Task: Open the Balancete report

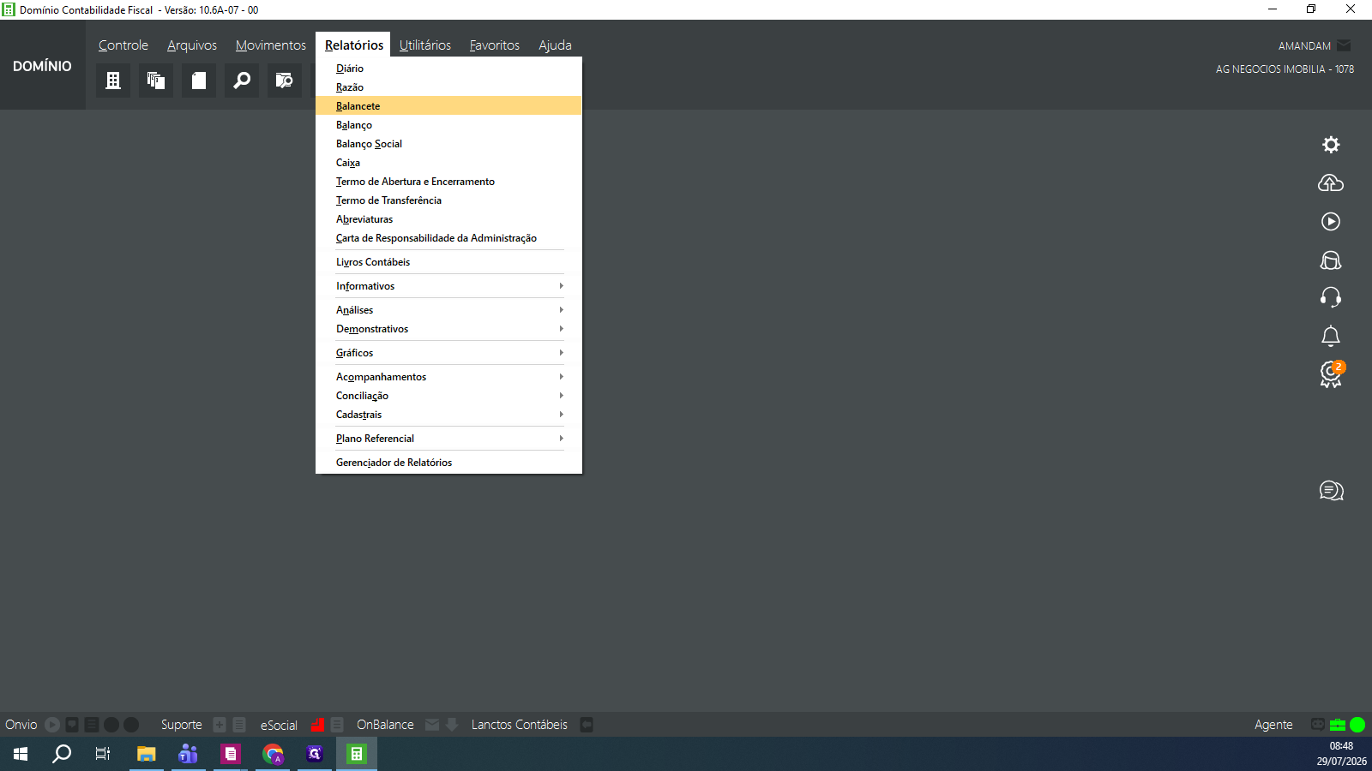Action: click(x=448, y=106)
